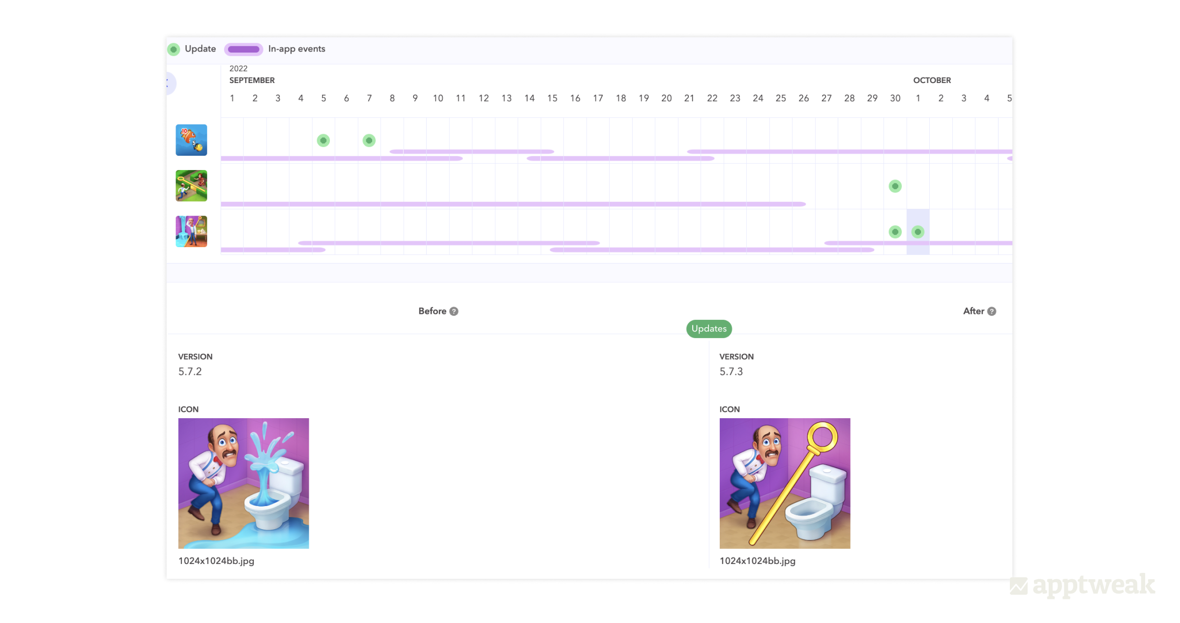Click the purple In-app events legend pill
The image size is (1180, 623).
243,49
